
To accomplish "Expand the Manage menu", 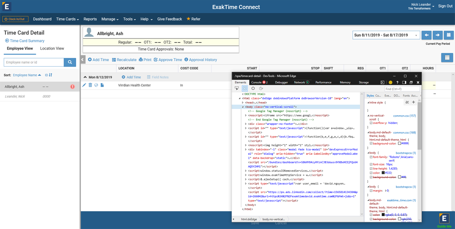I will pyautogui.click(x=110, y=19).
